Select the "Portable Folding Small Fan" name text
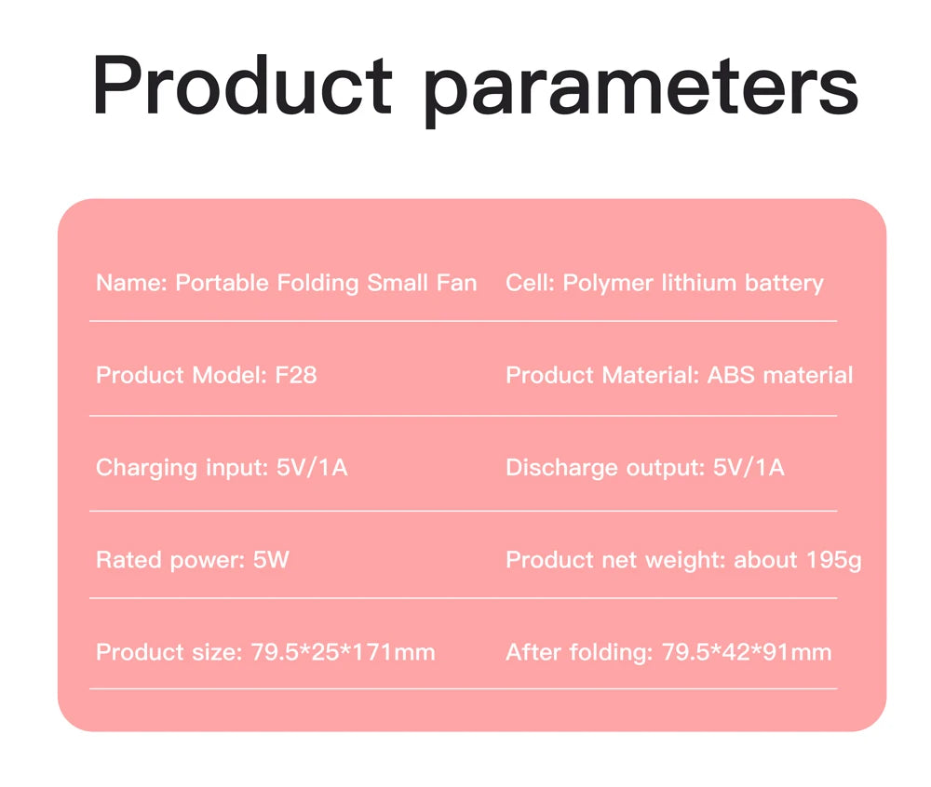The width and height of the screenshot is (931, 787). tap(326, 283)
